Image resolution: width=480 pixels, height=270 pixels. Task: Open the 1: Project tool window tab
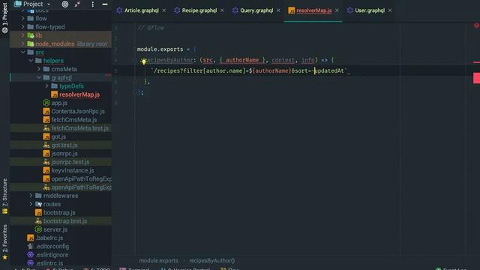4,18
